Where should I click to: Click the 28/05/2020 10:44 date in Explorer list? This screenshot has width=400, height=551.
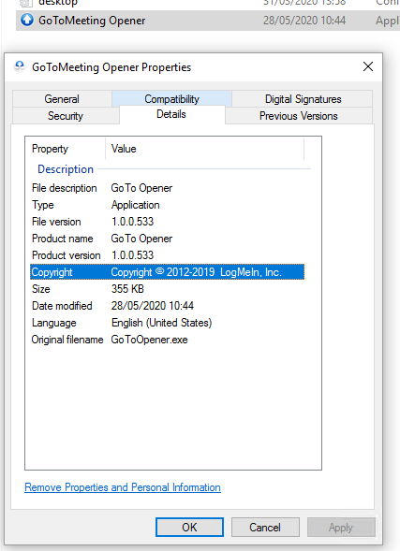click(304, 21)
